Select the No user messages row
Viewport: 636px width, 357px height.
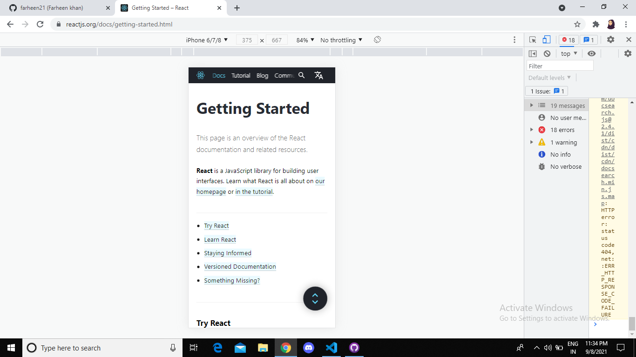pyautogui.click(x=557, y=118)
